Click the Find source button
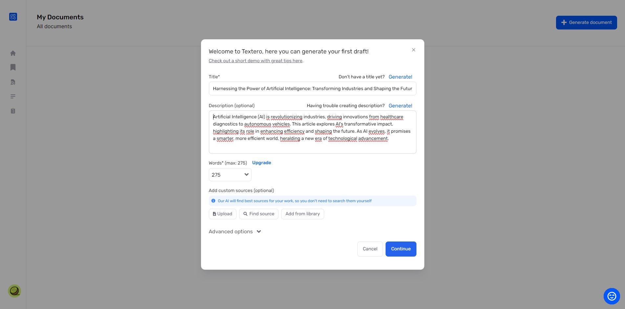Screen dimensions: 625x309 [259, 214]
